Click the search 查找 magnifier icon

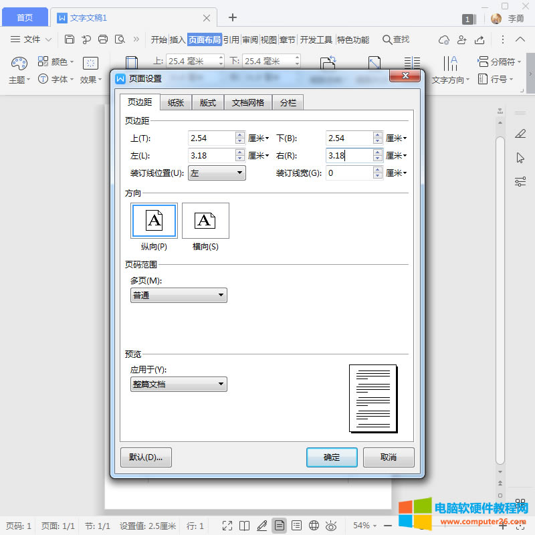pyautogui.click(x=387, y=39)
